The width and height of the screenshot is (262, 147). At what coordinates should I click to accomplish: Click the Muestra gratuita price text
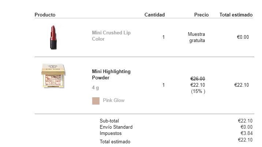pyautogui.click(x=196, y=37)
